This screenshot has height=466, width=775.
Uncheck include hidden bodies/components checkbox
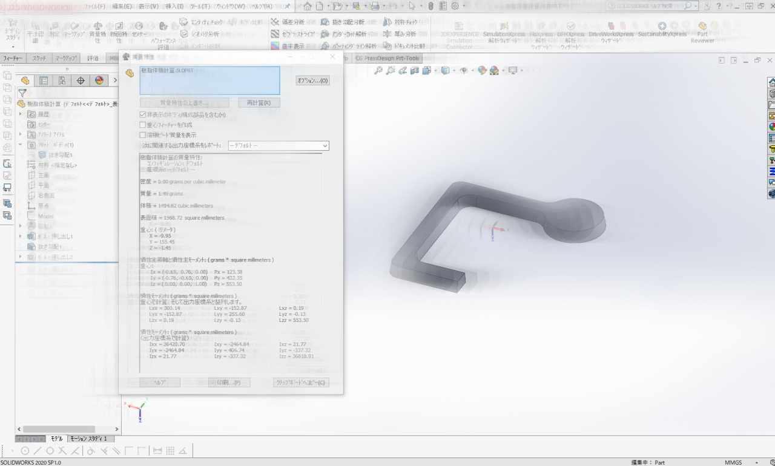click(x=143, y=114)
